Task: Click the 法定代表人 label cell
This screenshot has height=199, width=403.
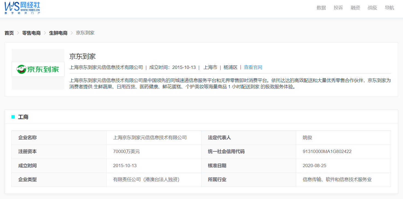Action: (x=249, y=138)
